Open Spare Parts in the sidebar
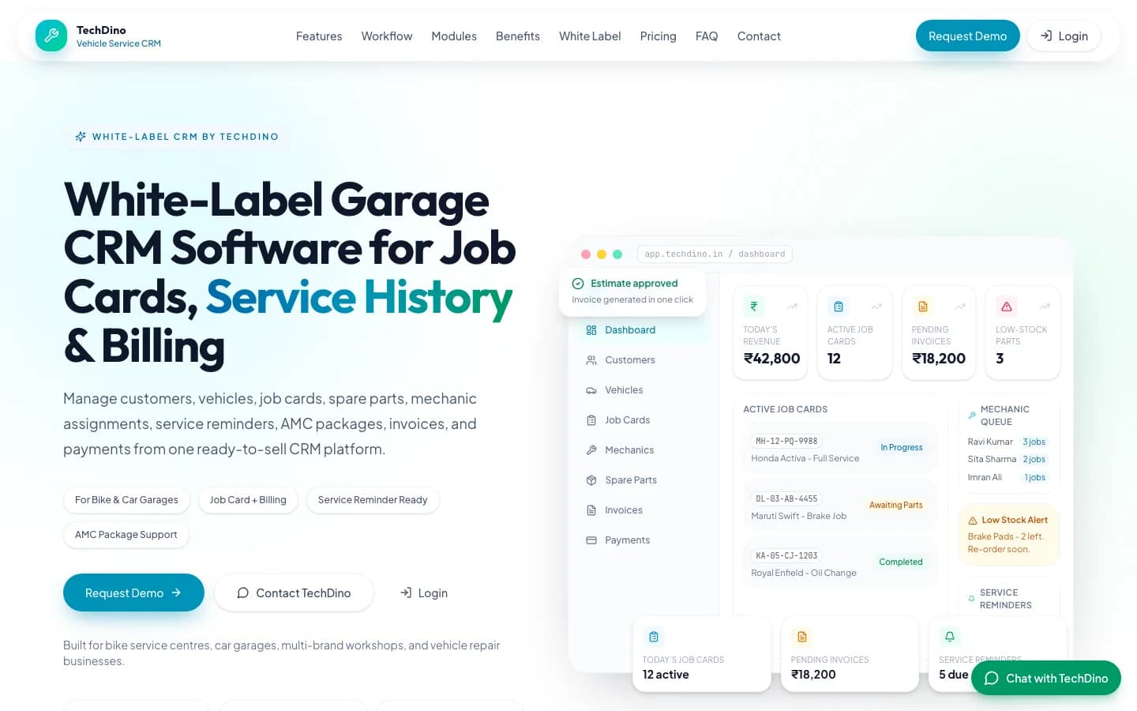The image size is (1137, 711). coord(644,480)
